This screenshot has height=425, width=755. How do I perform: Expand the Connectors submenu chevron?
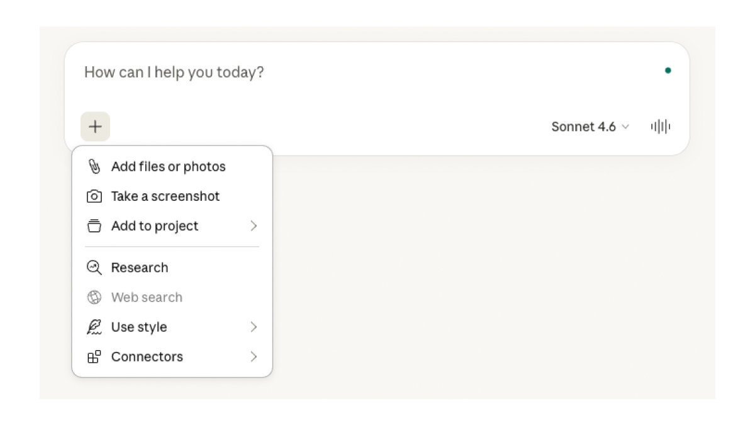pos(254,357)
